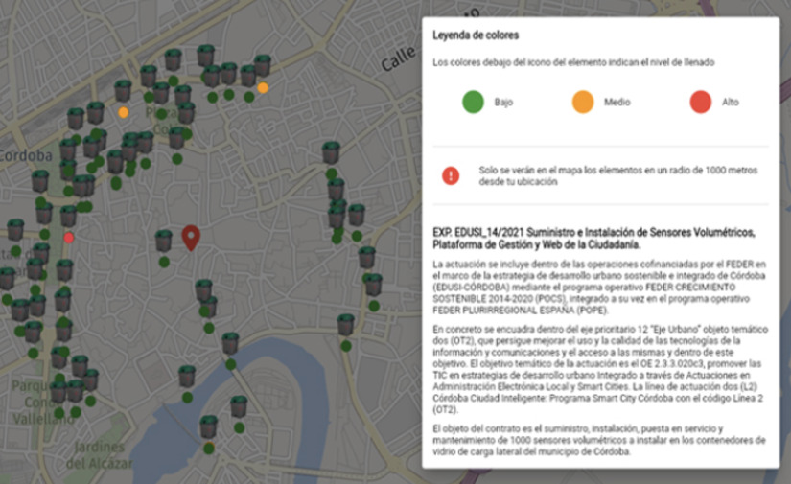Click the "Los colores debajo del icono" description
The height and width of the screenshot is (484, 791).
[x=573, y=62]
